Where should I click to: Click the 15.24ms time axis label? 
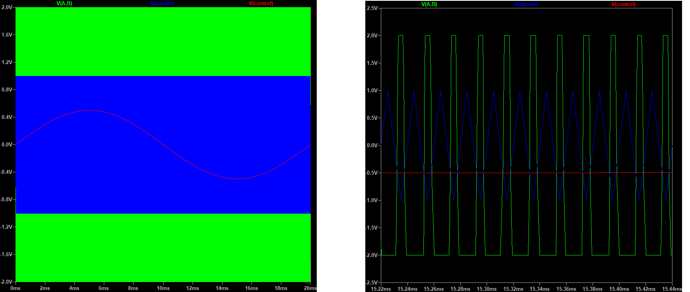click(x=407, y=289)
